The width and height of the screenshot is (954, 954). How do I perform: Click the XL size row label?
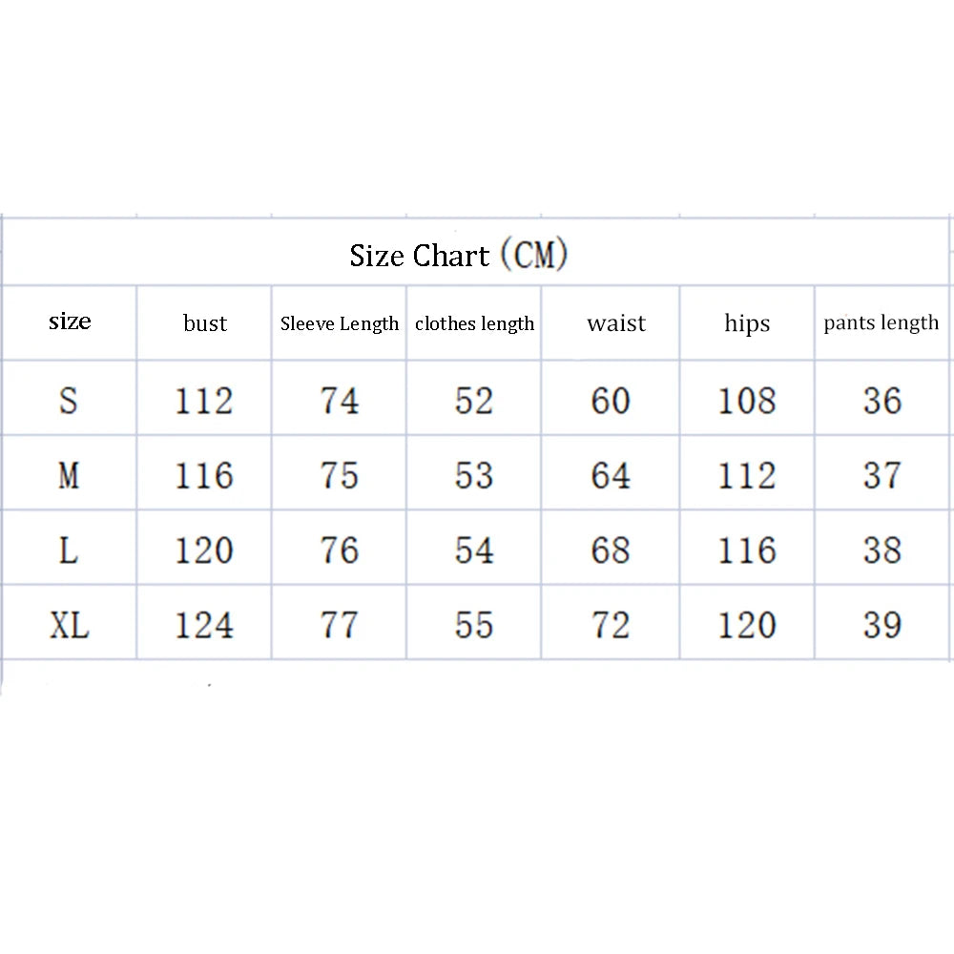70,625
